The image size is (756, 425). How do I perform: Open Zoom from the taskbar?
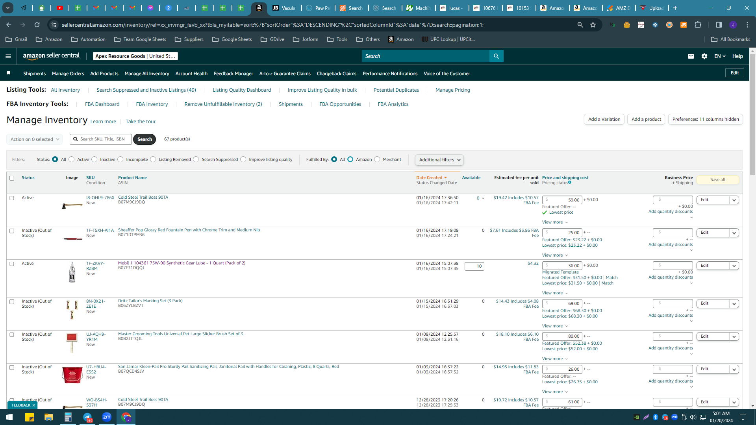pos(107,417)
